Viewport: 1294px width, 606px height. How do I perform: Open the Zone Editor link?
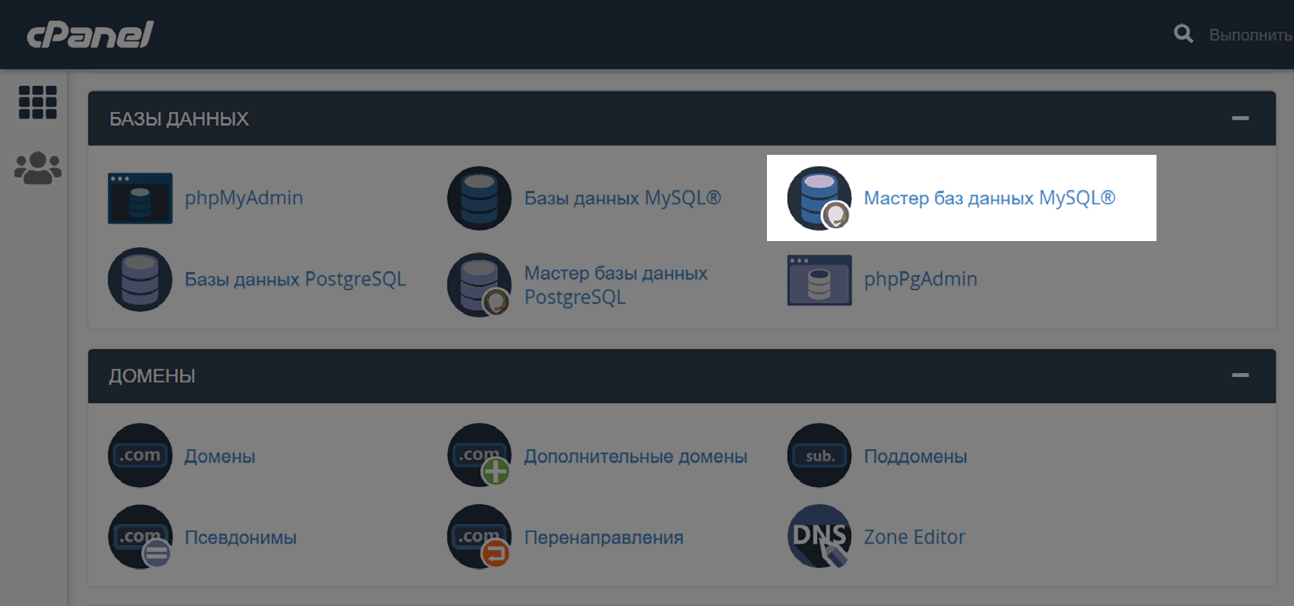pyautogui.click(x=915, y=537)
